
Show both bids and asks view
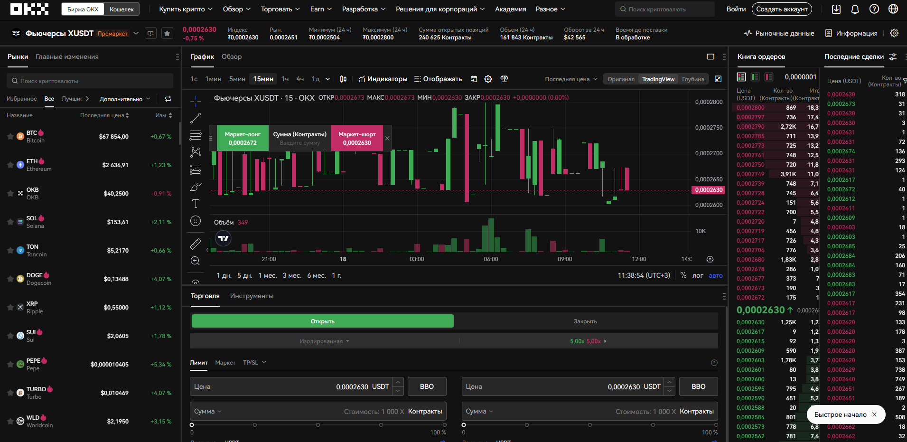[x=741, y=77]
